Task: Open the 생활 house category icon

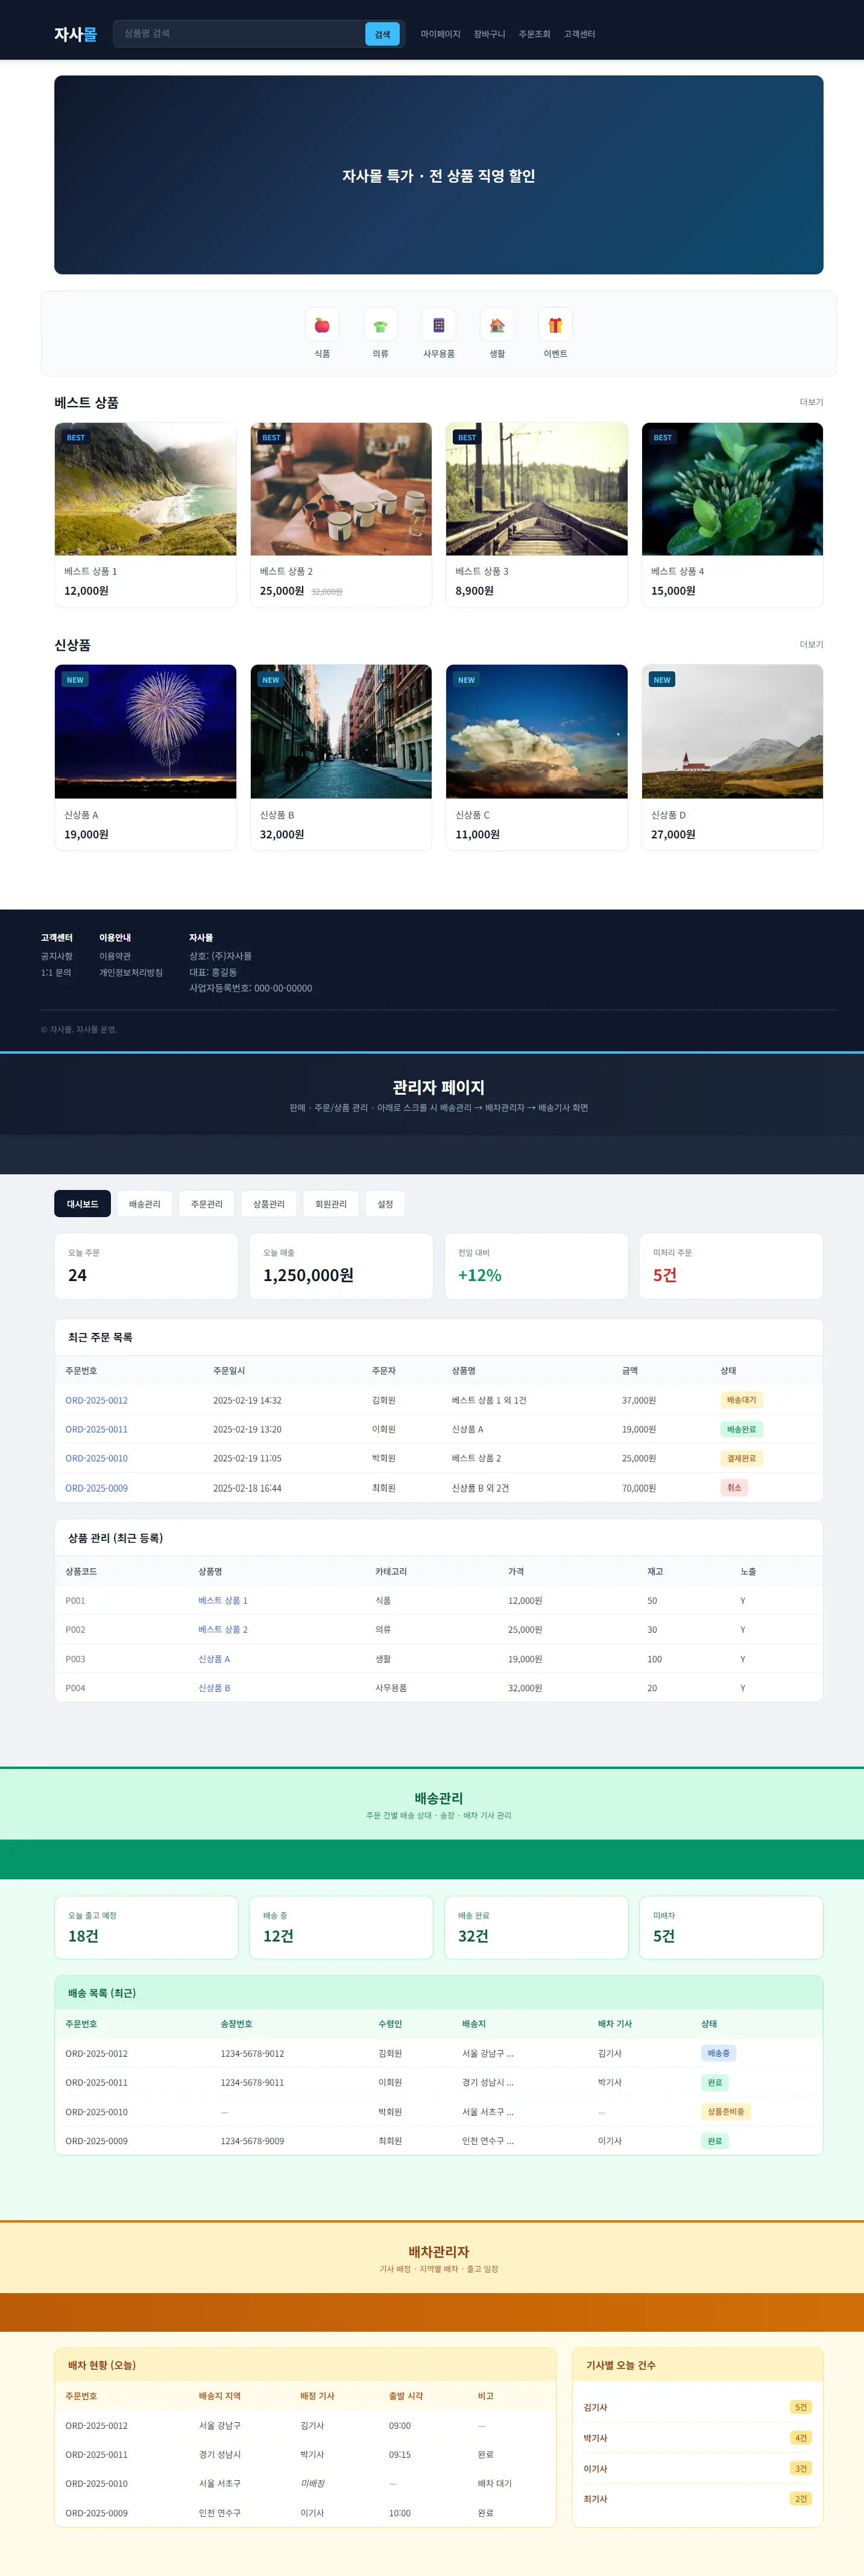Action: pos(497,325)
